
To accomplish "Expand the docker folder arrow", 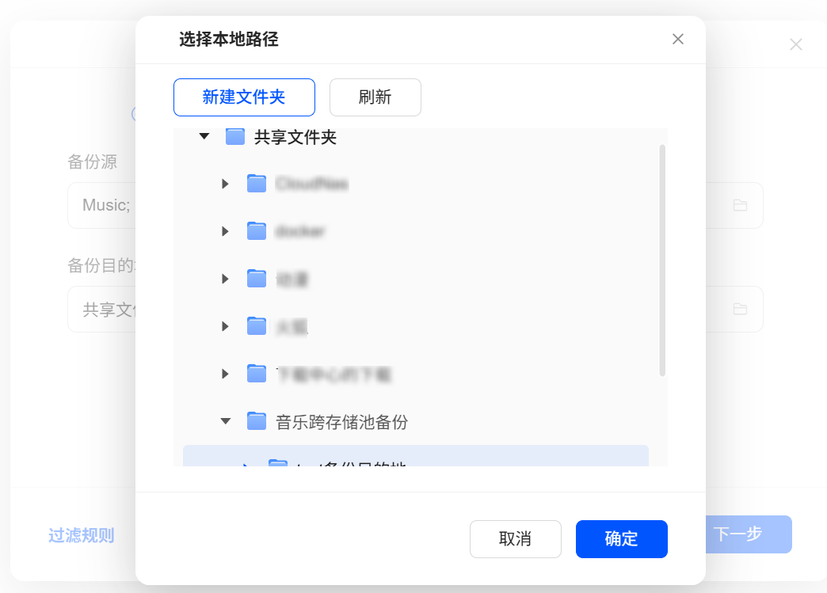I will coord(226,231).
